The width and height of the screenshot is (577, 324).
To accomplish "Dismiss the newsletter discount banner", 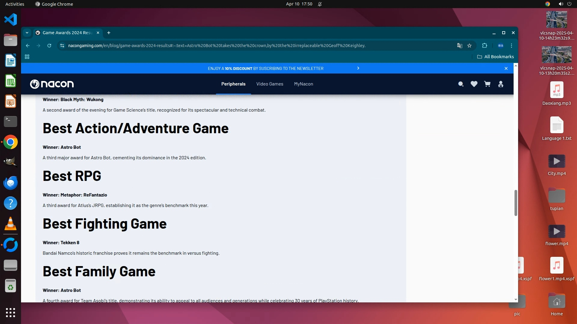I will click(x=506, y=69).
